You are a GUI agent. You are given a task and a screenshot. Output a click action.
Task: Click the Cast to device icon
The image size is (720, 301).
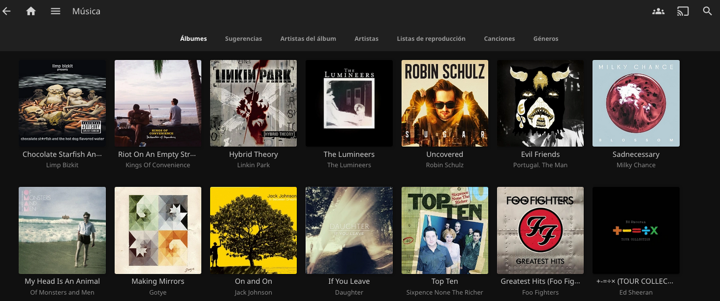click(683, 11)
